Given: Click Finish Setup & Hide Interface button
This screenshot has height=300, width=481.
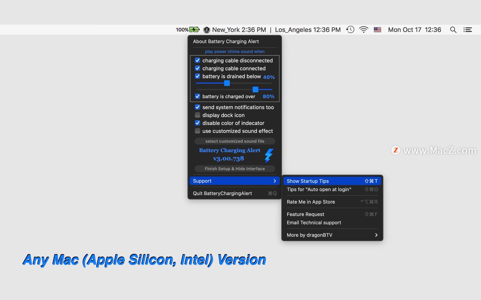Looking at the screenshot, I should [x=235, y=169].
